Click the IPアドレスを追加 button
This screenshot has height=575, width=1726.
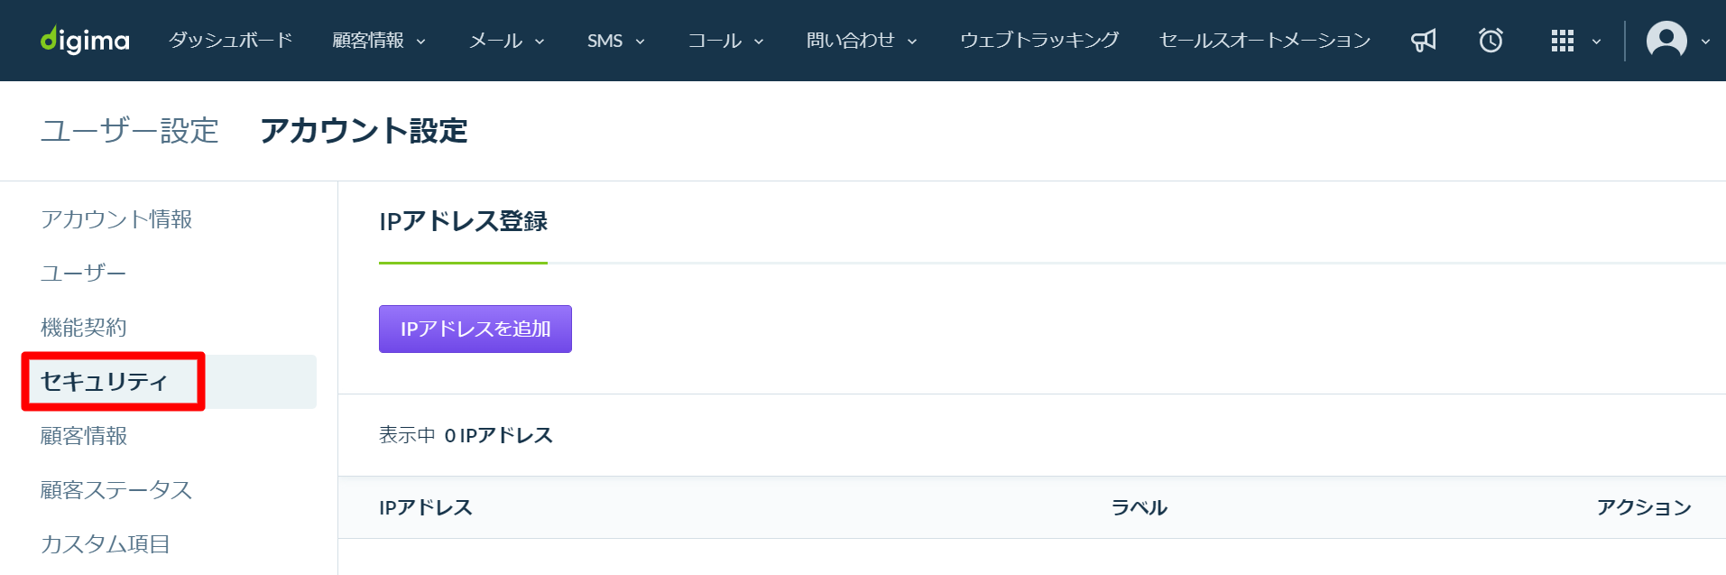click(x=475, y=329)
